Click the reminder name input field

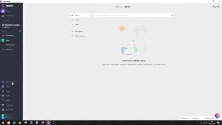pyautogui.click(x=131, y=15)
